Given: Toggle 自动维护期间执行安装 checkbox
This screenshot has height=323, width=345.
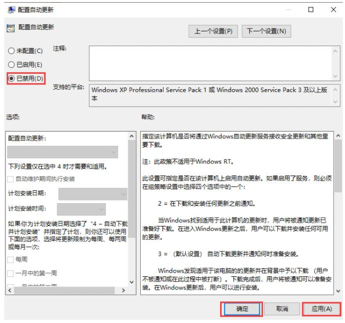Looking at the screenshot, I should [x=11, y=179].
